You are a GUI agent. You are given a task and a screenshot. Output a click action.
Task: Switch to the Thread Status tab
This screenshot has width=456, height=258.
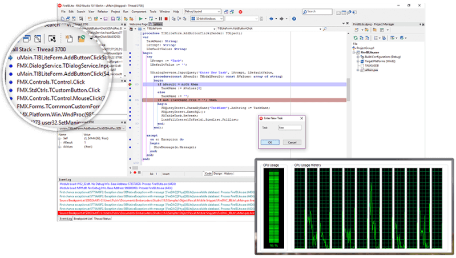102,219
